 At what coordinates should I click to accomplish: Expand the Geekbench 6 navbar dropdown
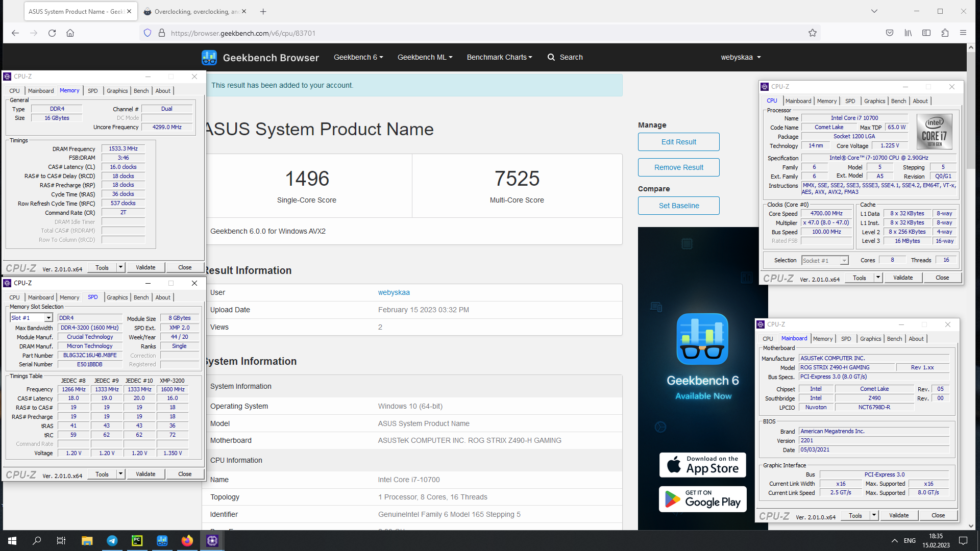pyautogui.click(x=358, y=57)
